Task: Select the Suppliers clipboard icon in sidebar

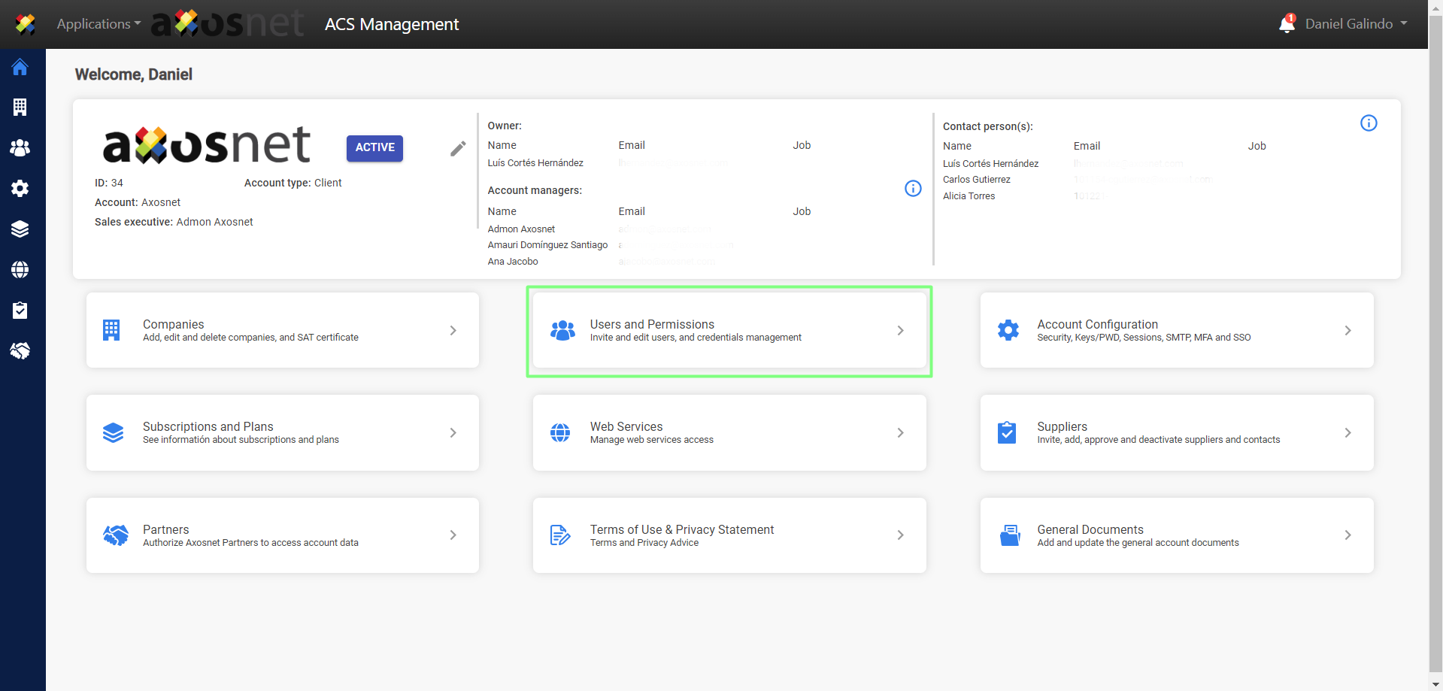Action: tap(20, 311)
